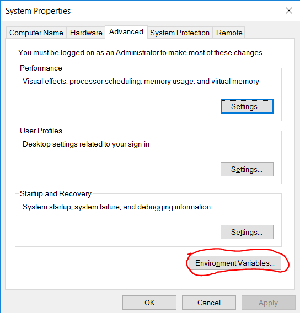This screenshot has height=313, width=300.
Task: Open the Hardware tab
Action: 86,33
